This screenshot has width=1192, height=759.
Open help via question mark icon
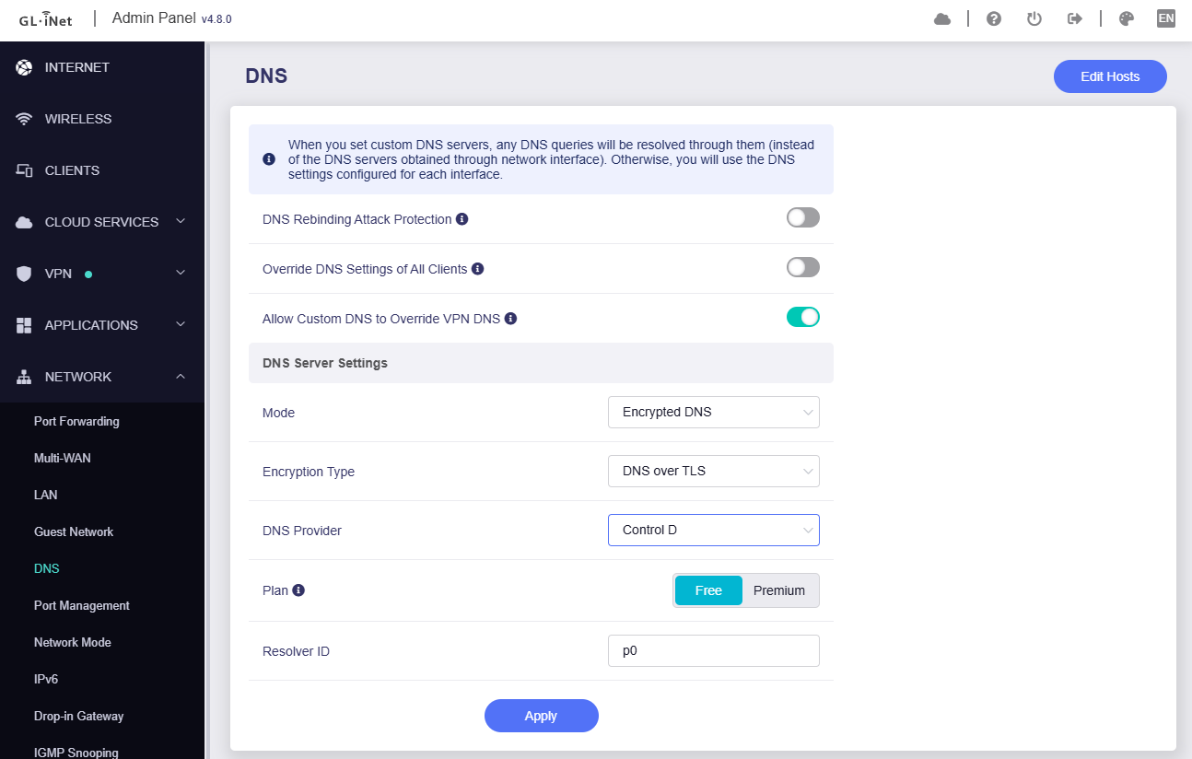[993, 18]
